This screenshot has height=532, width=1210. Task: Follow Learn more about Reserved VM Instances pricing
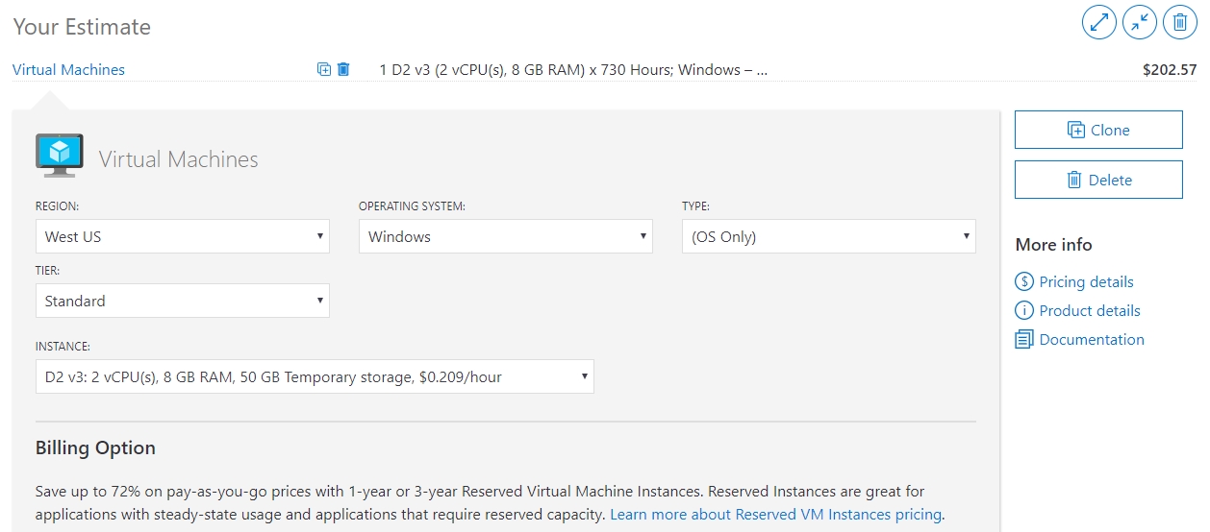[x=776, y=514]
